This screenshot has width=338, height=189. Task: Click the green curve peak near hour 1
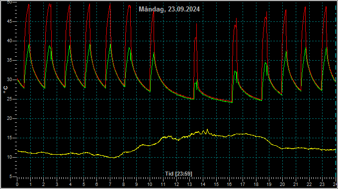pyautogui.click(x=29, y=44)
